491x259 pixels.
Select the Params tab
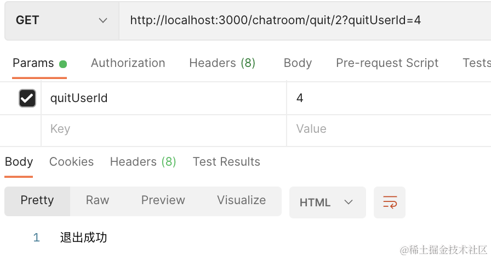33,63
